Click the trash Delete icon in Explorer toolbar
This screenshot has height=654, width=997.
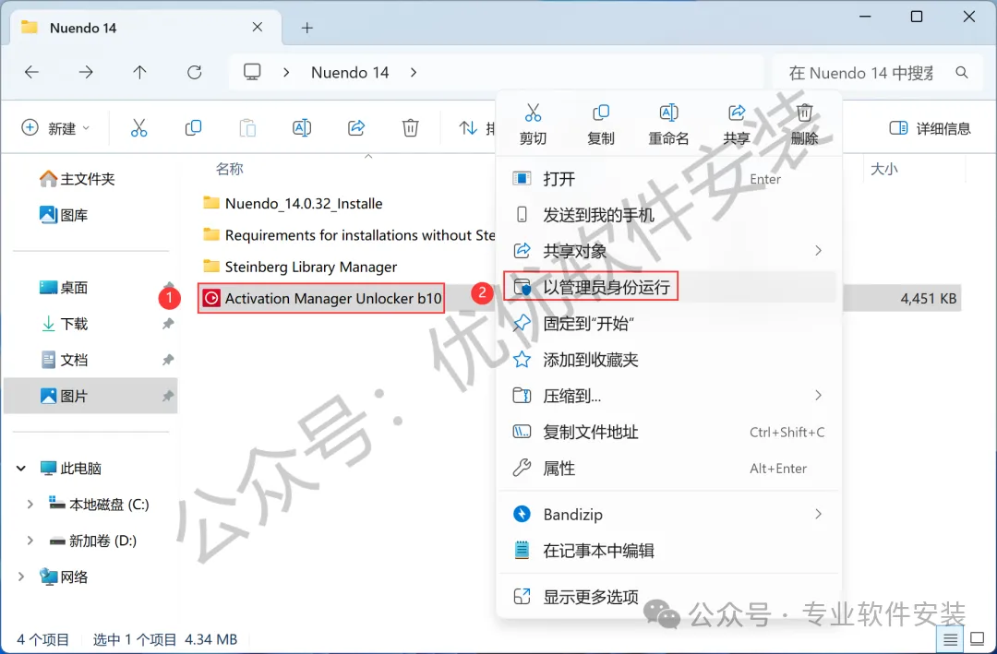[410, 127]
